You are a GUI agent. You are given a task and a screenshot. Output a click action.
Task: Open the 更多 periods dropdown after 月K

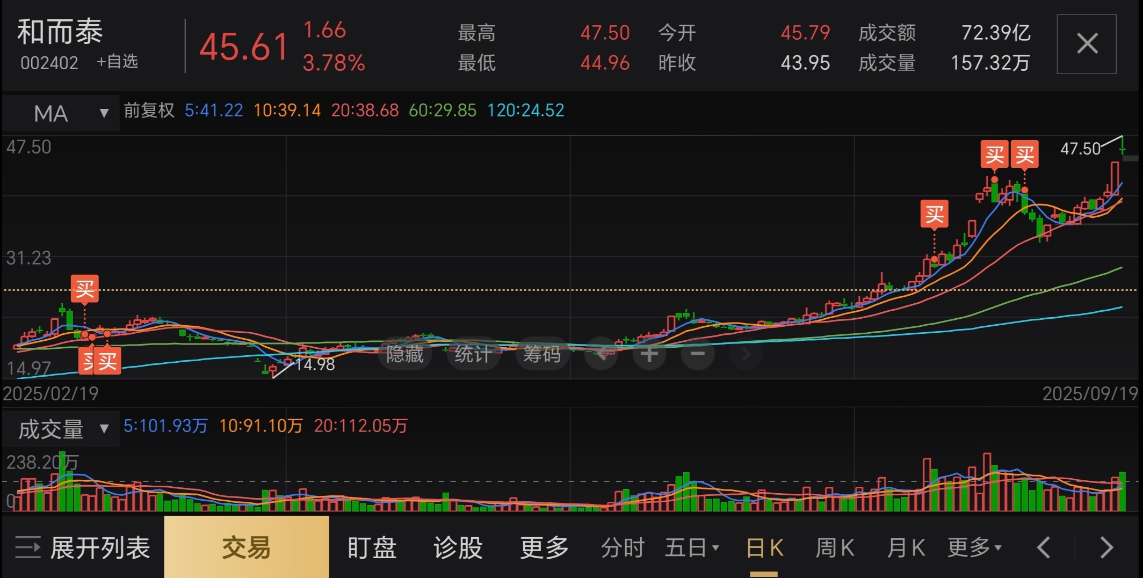click(974, 548)
